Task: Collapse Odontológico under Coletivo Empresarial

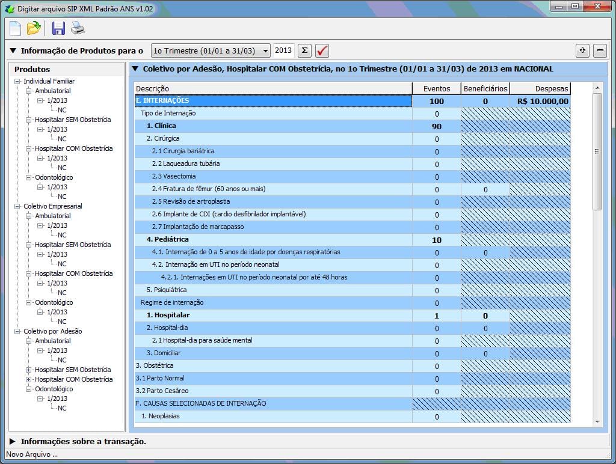Action: point(28,302)
